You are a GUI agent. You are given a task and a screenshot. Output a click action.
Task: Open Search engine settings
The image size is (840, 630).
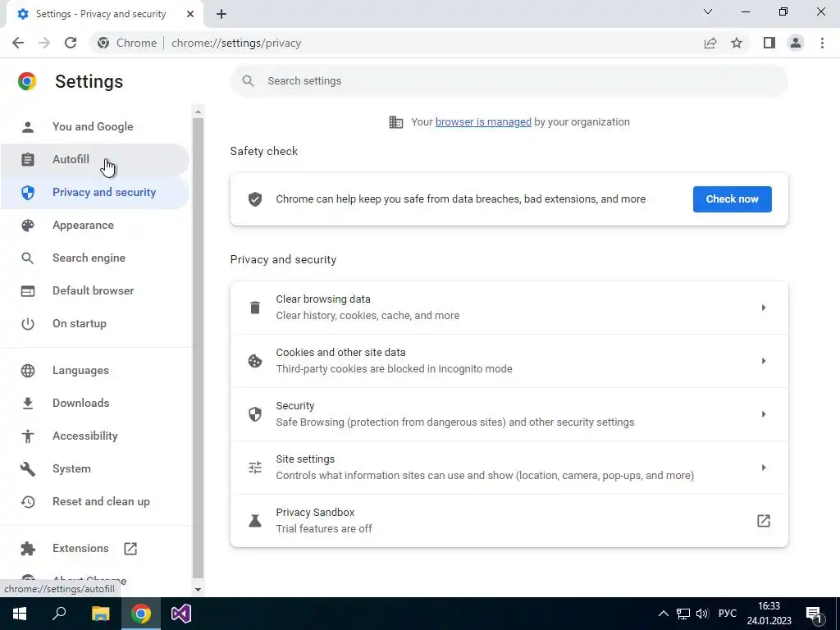click(x=95, y=258)
